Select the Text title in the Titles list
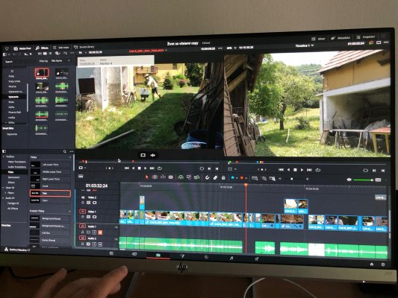398x298 pixels. [x=50, y=193]
